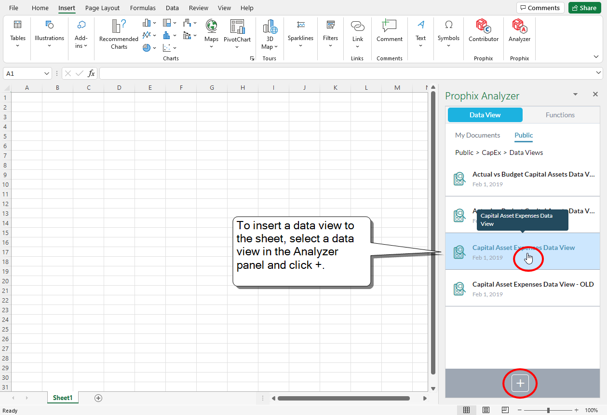Screen dimensions: 607x415
Task: Open the Prophix Contributor add-in
Action: click(484, 30)
